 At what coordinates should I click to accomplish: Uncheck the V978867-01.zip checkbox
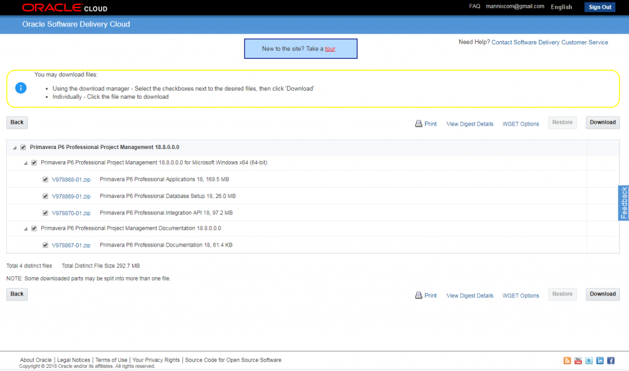pos(45,245)
